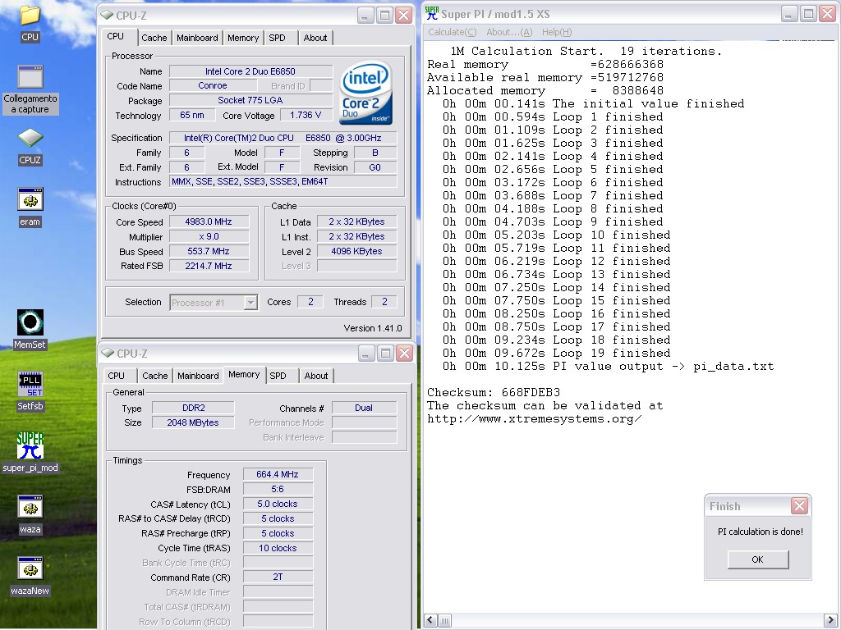
Task: Switch to Cache tab in lower CPU-Z window
Action: 155,376
